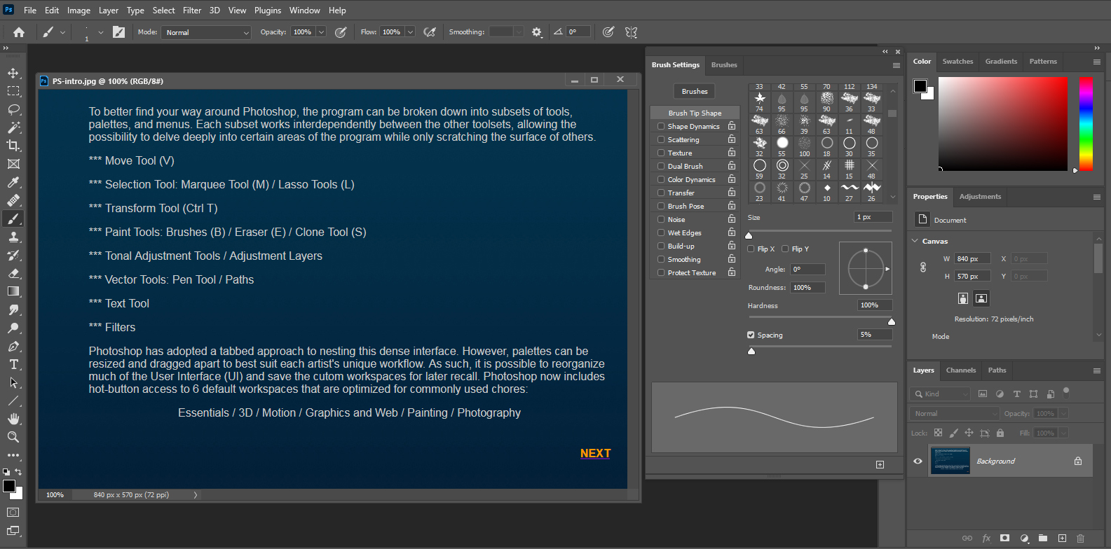Viewport: 1111px width, 549px height.
Task: Select the Horizontal Type tool
Action: point(13,364)
